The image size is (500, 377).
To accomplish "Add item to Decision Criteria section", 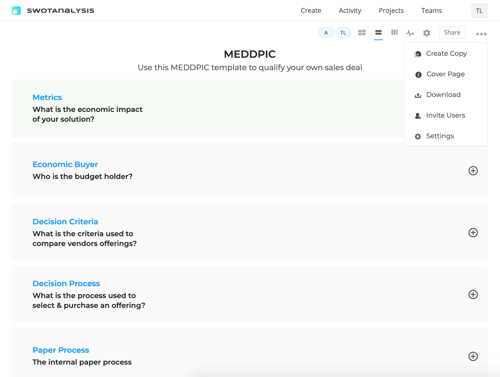I will pos(473,233).
